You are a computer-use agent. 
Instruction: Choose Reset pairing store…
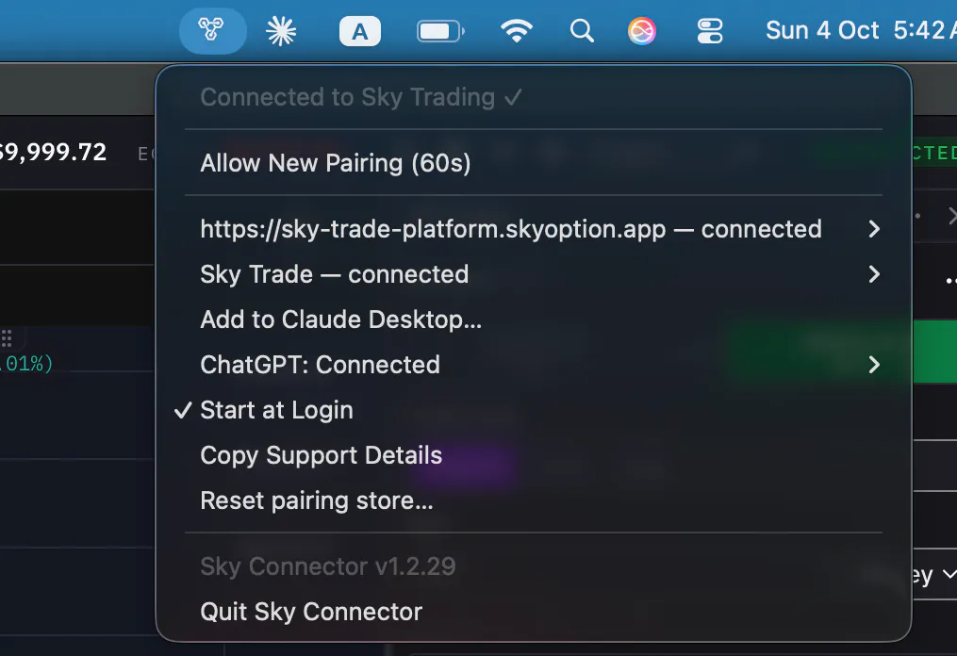(x=534, y=500)
